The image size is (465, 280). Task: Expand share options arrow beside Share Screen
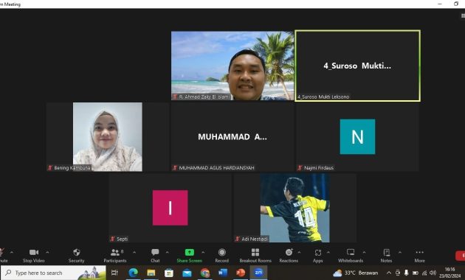coord(203,253)
